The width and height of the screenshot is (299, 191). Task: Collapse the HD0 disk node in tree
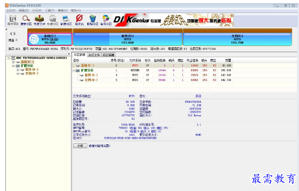coord(9,58)
